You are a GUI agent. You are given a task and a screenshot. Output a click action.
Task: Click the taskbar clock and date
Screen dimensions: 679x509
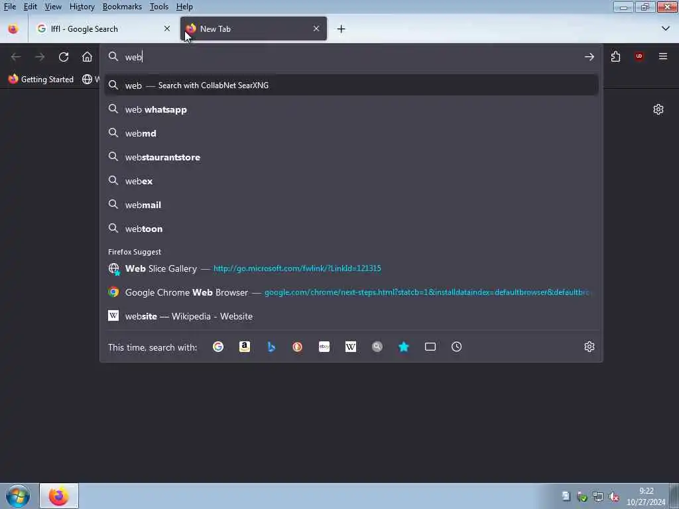[646, 496]
